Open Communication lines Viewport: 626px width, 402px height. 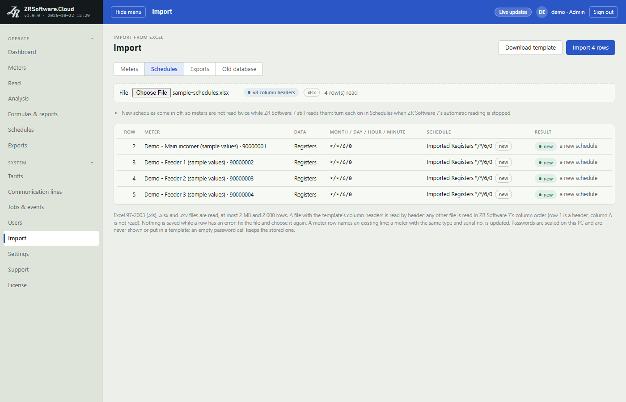(51, 192)
